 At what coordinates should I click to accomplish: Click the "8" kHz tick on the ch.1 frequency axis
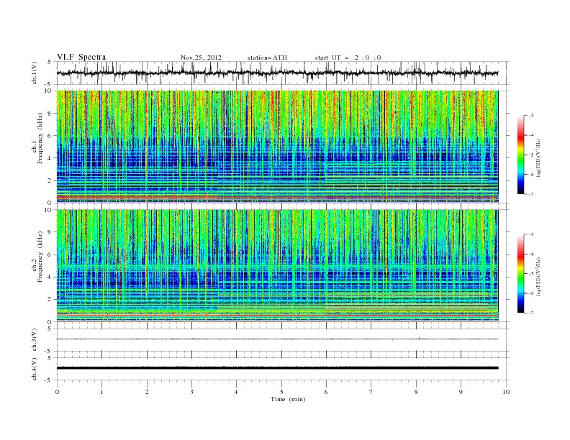tap(50, 114)
